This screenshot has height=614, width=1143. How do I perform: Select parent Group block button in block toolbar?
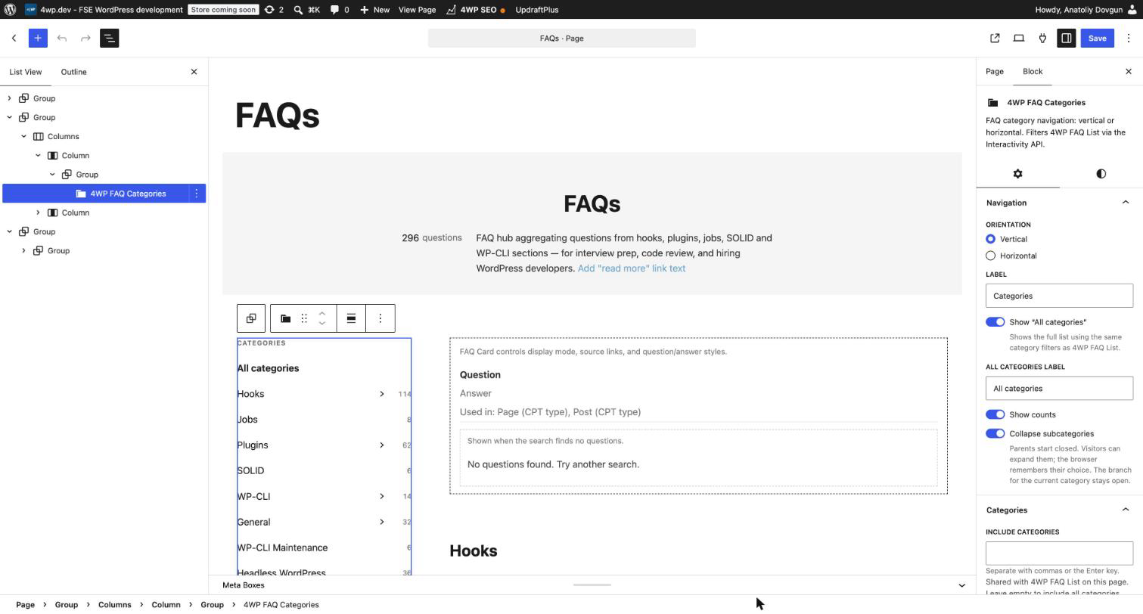(251, 318)
